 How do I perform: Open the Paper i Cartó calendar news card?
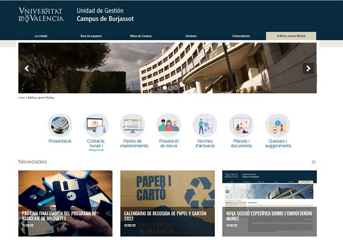click(167, 203)
